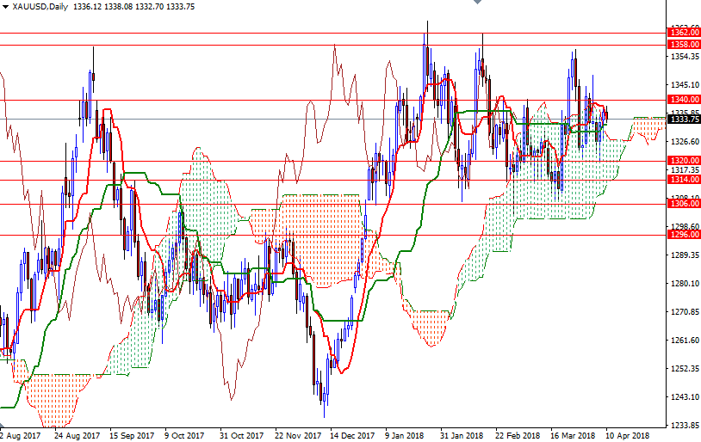The image size is (701, 442).
Task: Click the 1333.75 current price label
Action: (684, 120)
